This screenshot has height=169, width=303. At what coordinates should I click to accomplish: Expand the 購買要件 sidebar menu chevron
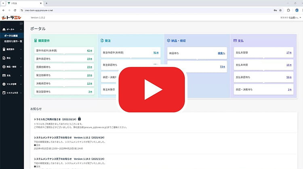(21, 49)
